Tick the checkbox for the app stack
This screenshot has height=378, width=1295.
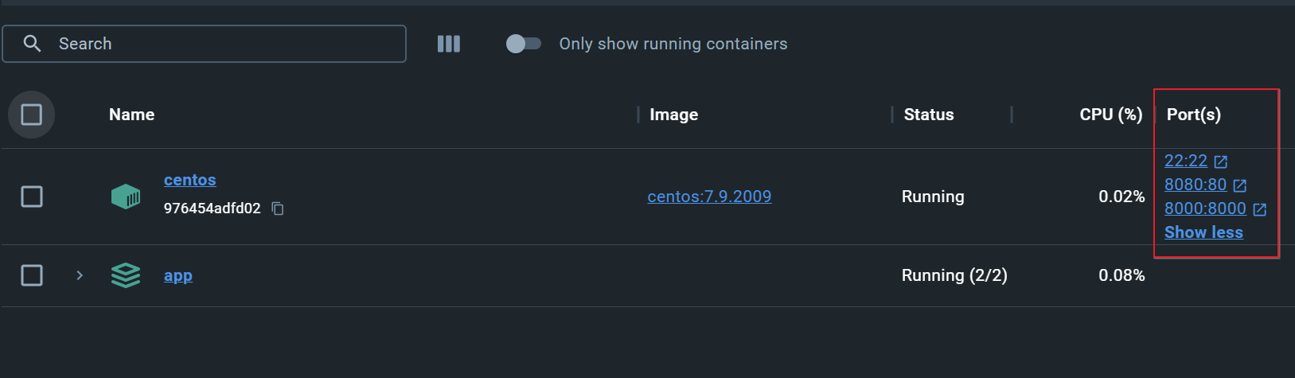(32, 275)
